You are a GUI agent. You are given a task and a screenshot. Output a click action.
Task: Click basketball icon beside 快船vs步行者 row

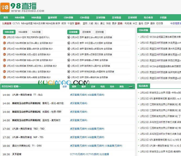click(x=4, y=60)
